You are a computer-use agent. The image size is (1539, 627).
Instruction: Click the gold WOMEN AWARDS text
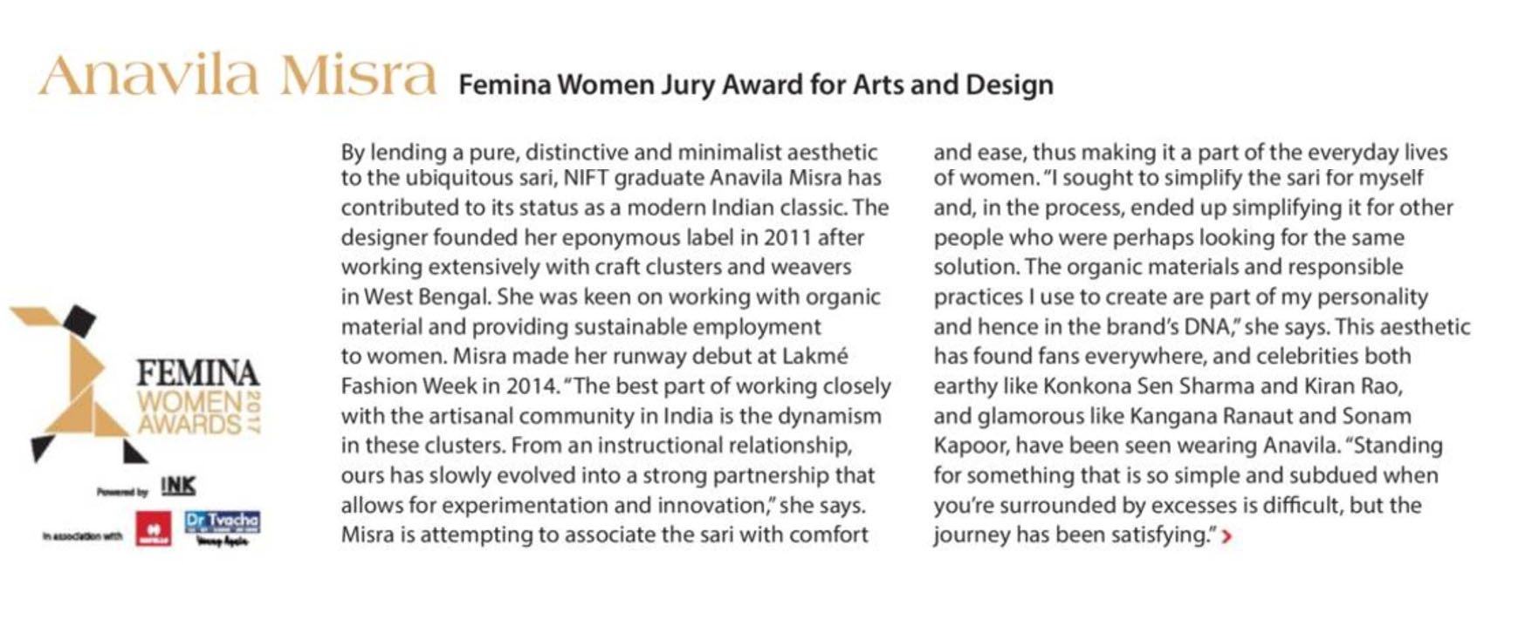click(189, 413)
